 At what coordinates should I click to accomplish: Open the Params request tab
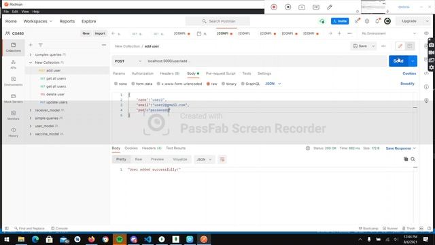[x=119, y=73]
